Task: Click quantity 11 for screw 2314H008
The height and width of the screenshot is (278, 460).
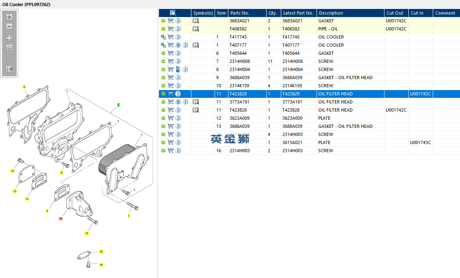Action: (270, 62)
